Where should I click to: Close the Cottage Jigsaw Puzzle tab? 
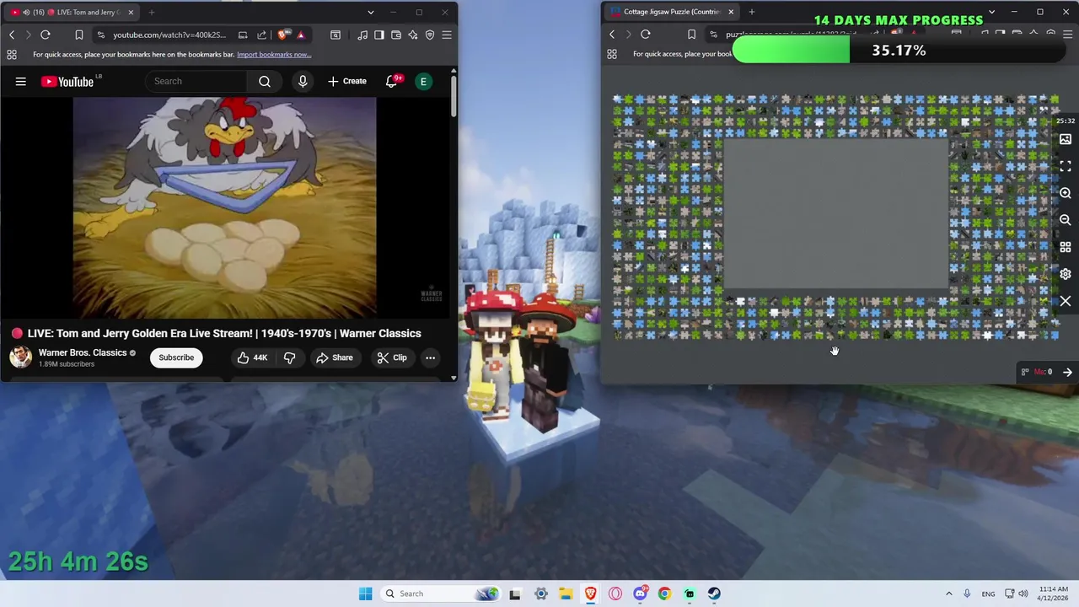731,12
